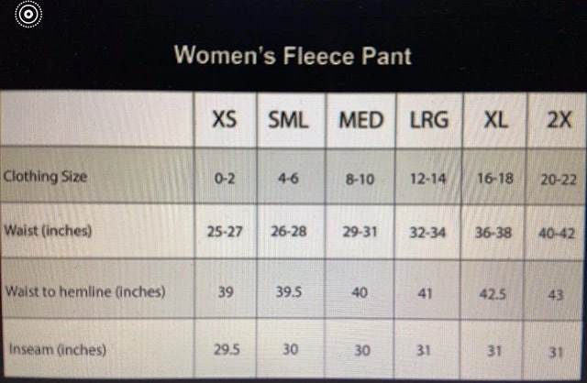This screenshot has width=587, height=383.
Task: Click the 25-27 waist cell
Action: (x=225, y=233)
